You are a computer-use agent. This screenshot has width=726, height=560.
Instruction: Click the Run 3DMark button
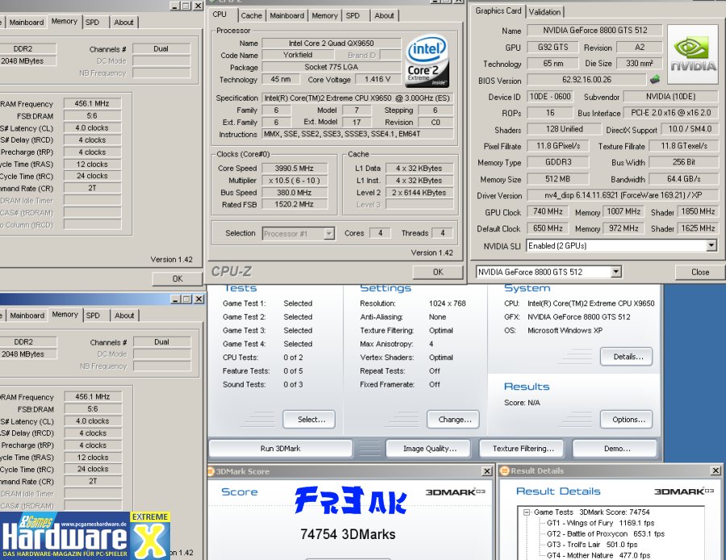[x=280, y=449]
